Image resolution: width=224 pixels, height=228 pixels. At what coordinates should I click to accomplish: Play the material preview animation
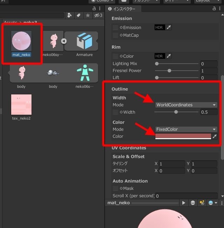tap(184, 203)
